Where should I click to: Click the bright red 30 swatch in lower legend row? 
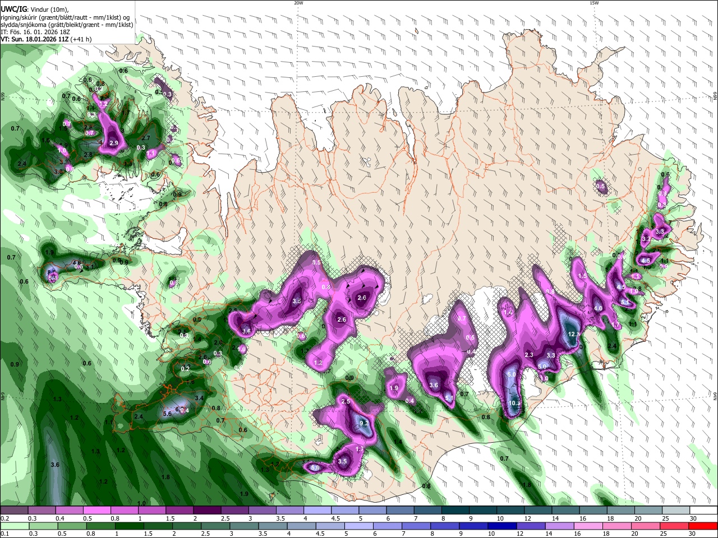tap(702, 526)
